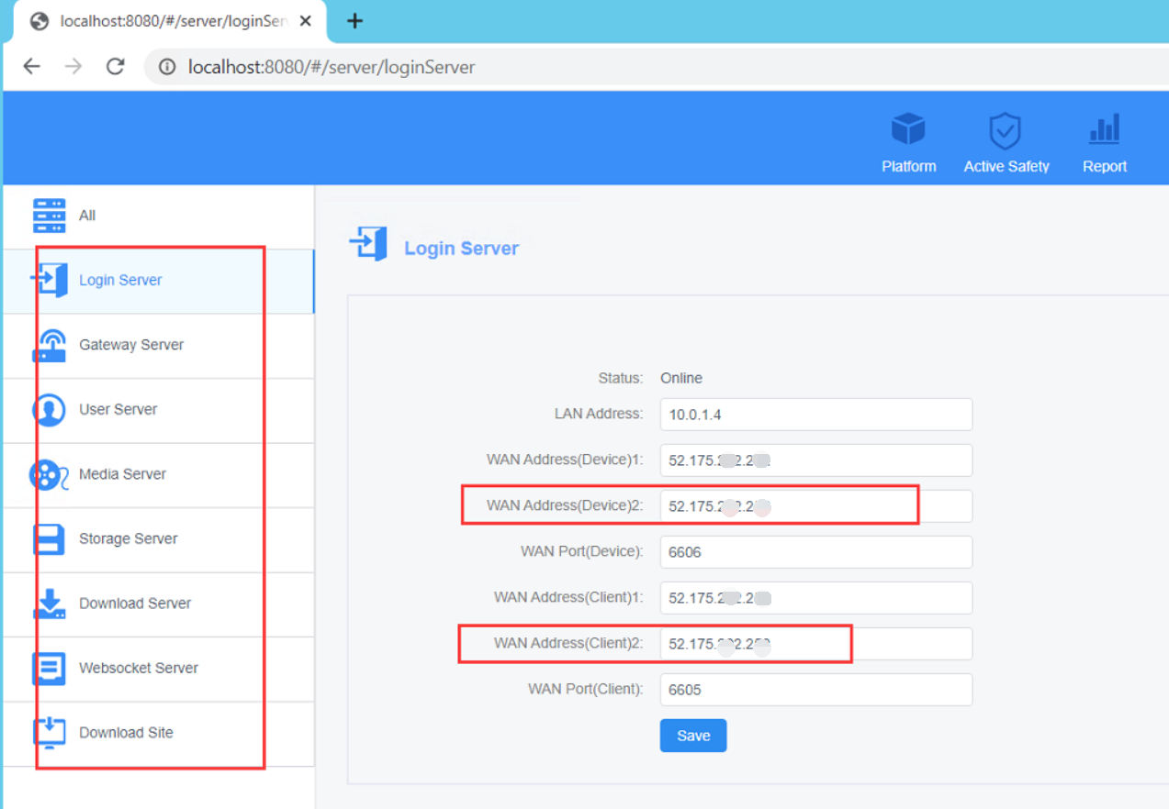Click the Download Site monitor icon
This screenshot has height=809, width=1169.
pyautogui.click(x=50, y=732)
